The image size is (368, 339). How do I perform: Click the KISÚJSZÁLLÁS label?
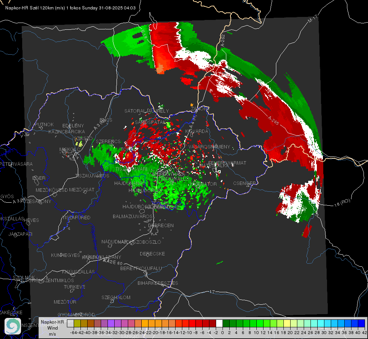78,272
